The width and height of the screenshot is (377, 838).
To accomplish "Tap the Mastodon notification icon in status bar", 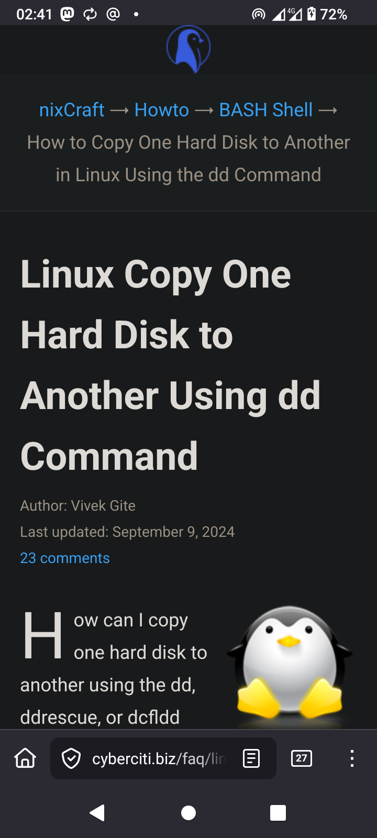I will tap(67, 14).
